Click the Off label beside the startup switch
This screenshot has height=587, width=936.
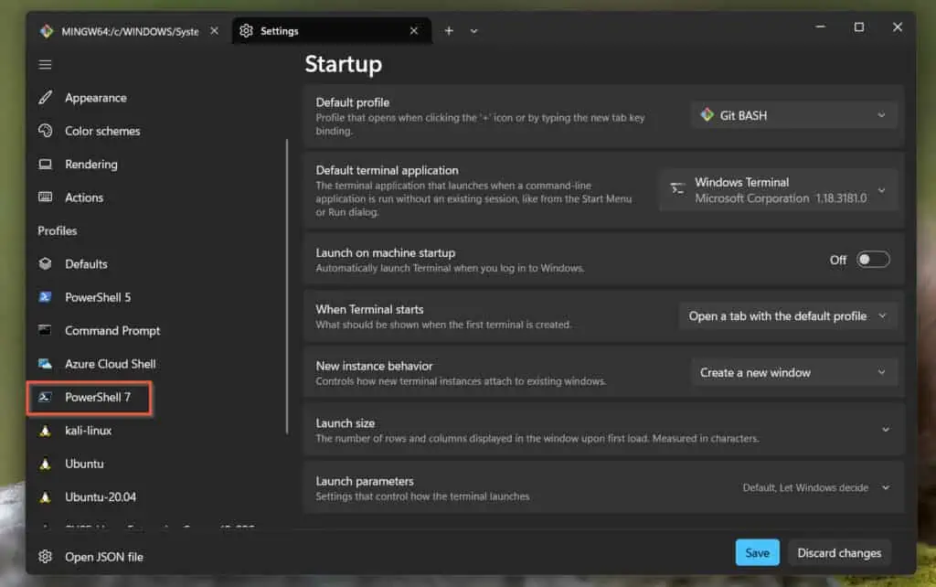pos(837,260)
